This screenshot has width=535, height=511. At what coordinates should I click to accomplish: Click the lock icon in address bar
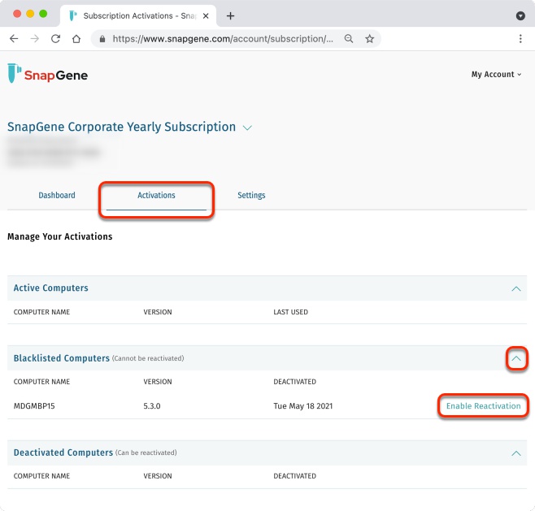102,39
